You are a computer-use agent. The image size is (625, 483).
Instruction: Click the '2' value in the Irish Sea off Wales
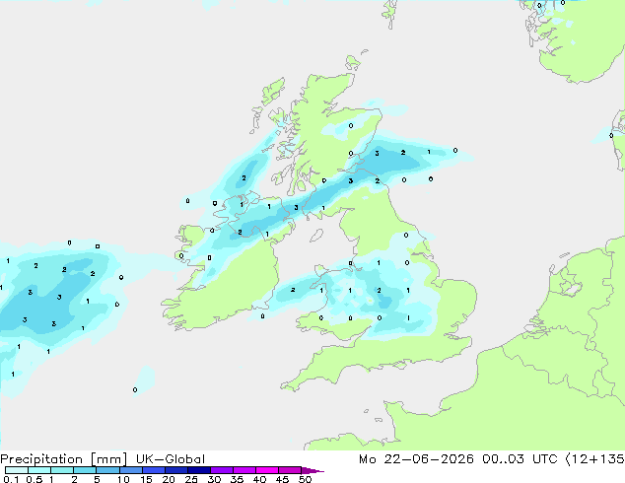(x=293, y=290)
